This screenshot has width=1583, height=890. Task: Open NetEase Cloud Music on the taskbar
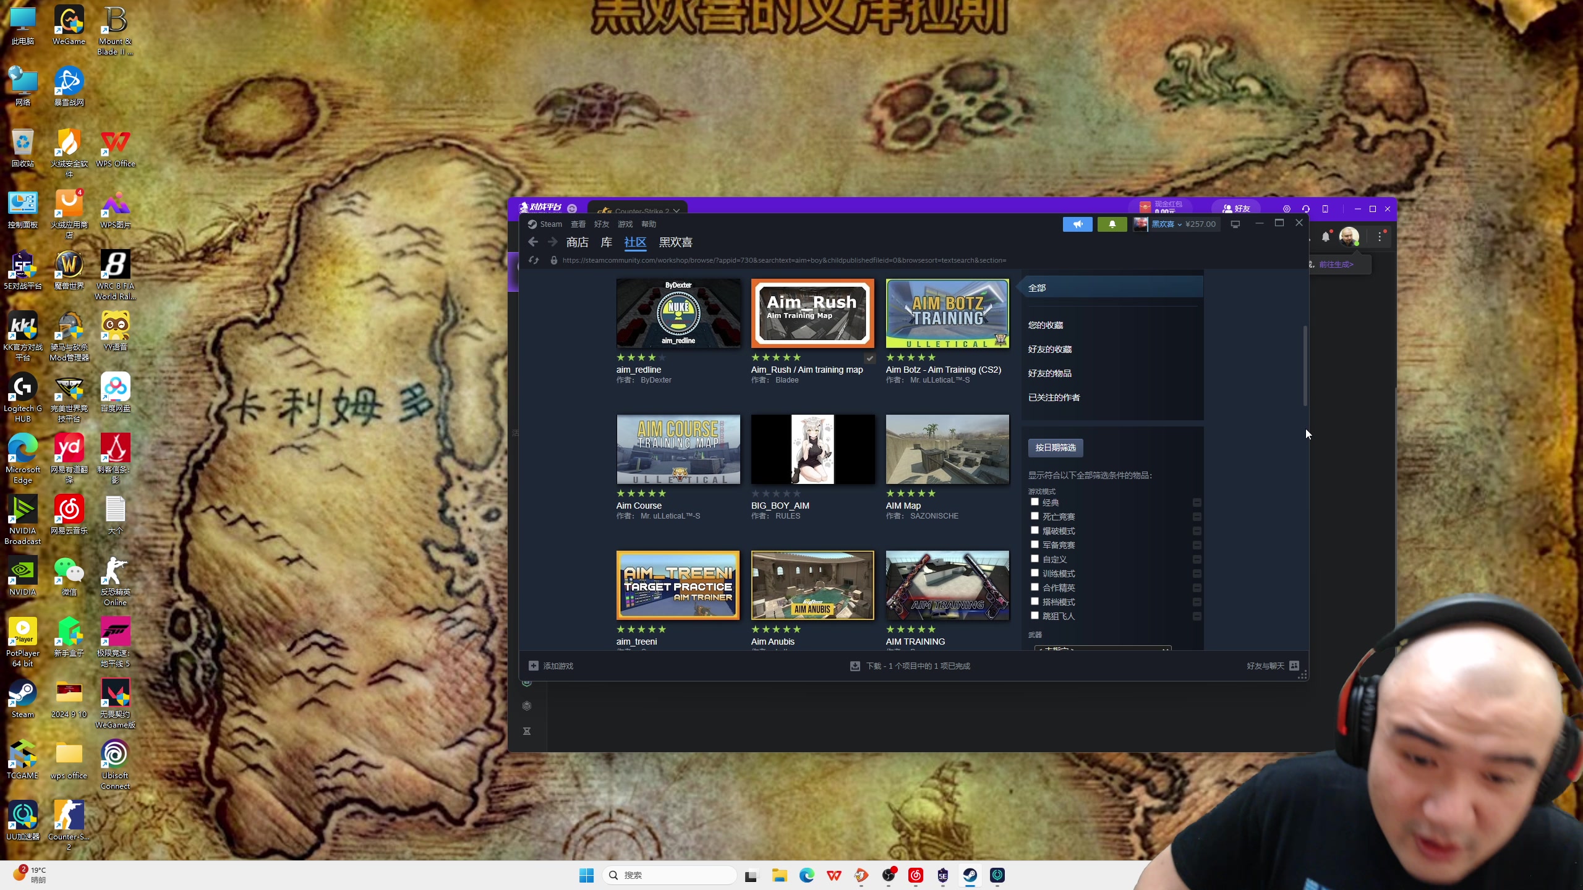click(915, 875)
